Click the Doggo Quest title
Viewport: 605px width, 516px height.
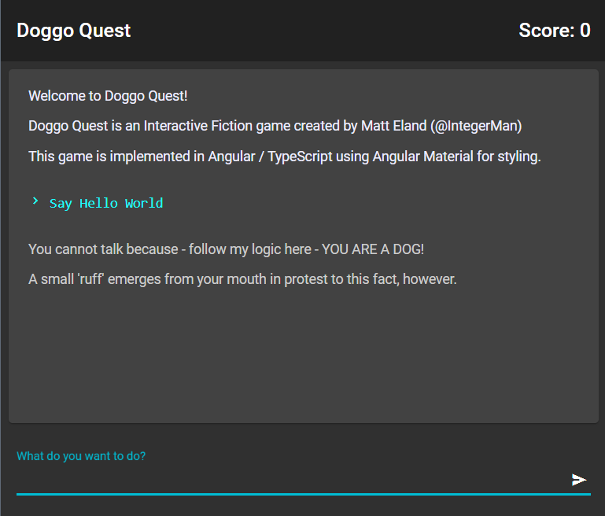coord(74,31)
